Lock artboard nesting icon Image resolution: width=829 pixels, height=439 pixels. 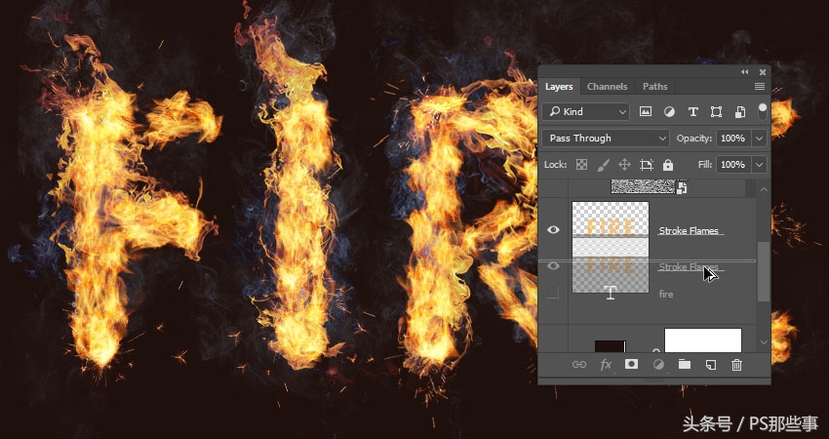pos(646,165)
